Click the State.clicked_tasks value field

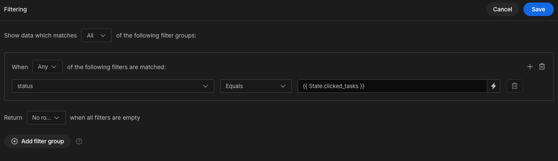click(x=392, y=86)
